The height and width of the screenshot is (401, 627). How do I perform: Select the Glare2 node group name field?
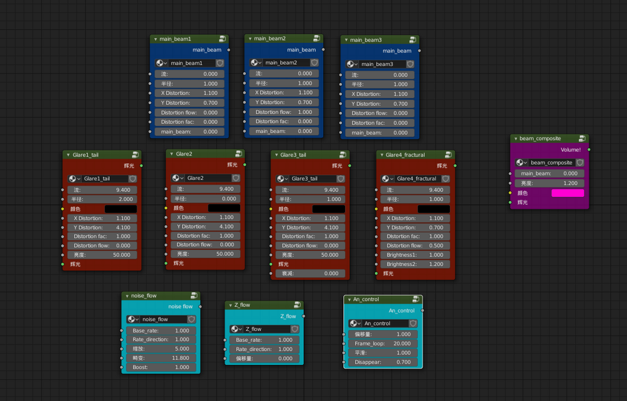[208, 178]
